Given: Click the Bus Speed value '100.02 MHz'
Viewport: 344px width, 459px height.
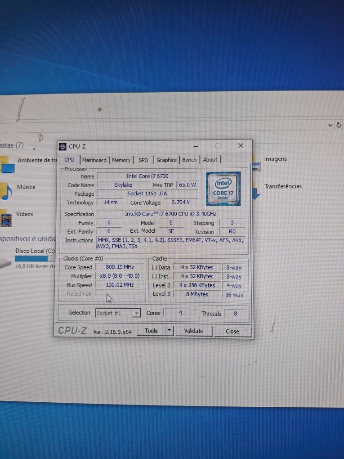Looking at the screenshot, I should (120, 284).
